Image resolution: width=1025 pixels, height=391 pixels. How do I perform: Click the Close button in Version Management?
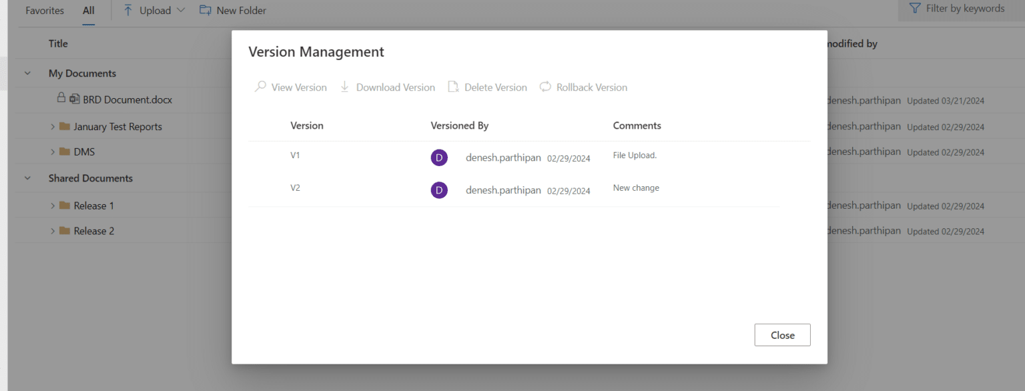pos(782,334)
